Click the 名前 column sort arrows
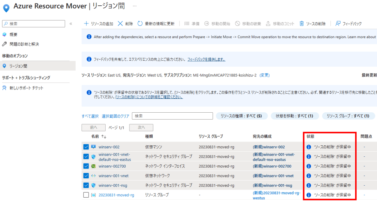Viewport: 377px width, 218px height. click(x=104, y=137)
